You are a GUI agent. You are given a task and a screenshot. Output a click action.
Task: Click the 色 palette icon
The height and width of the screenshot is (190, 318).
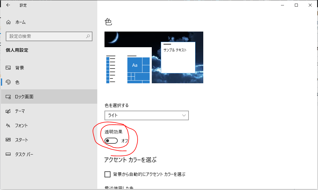click(8, 82)
